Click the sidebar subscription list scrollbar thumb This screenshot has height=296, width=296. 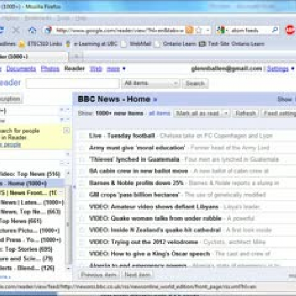point(68,224)
